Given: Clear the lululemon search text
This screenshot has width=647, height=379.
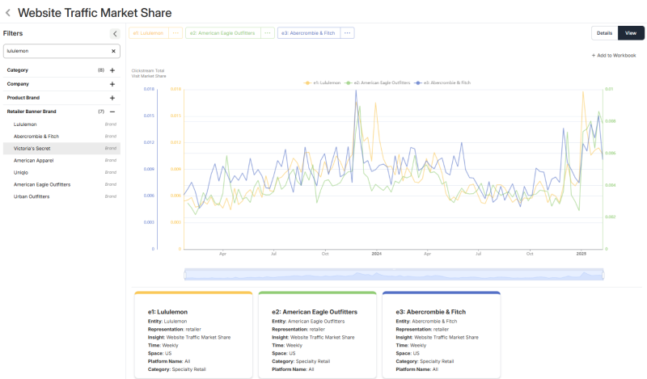Looking at the screenshot, I should point(113,51).
